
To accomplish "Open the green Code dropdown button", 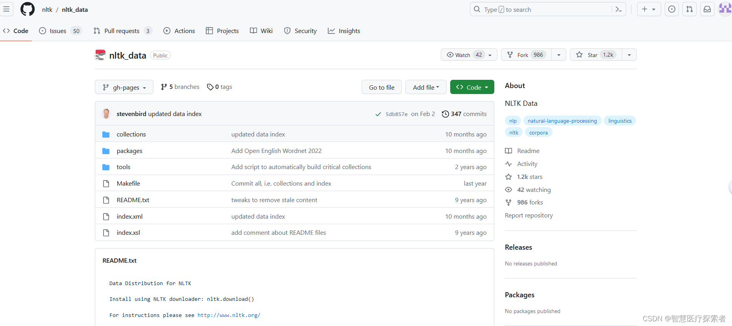I will pos(472,87).
